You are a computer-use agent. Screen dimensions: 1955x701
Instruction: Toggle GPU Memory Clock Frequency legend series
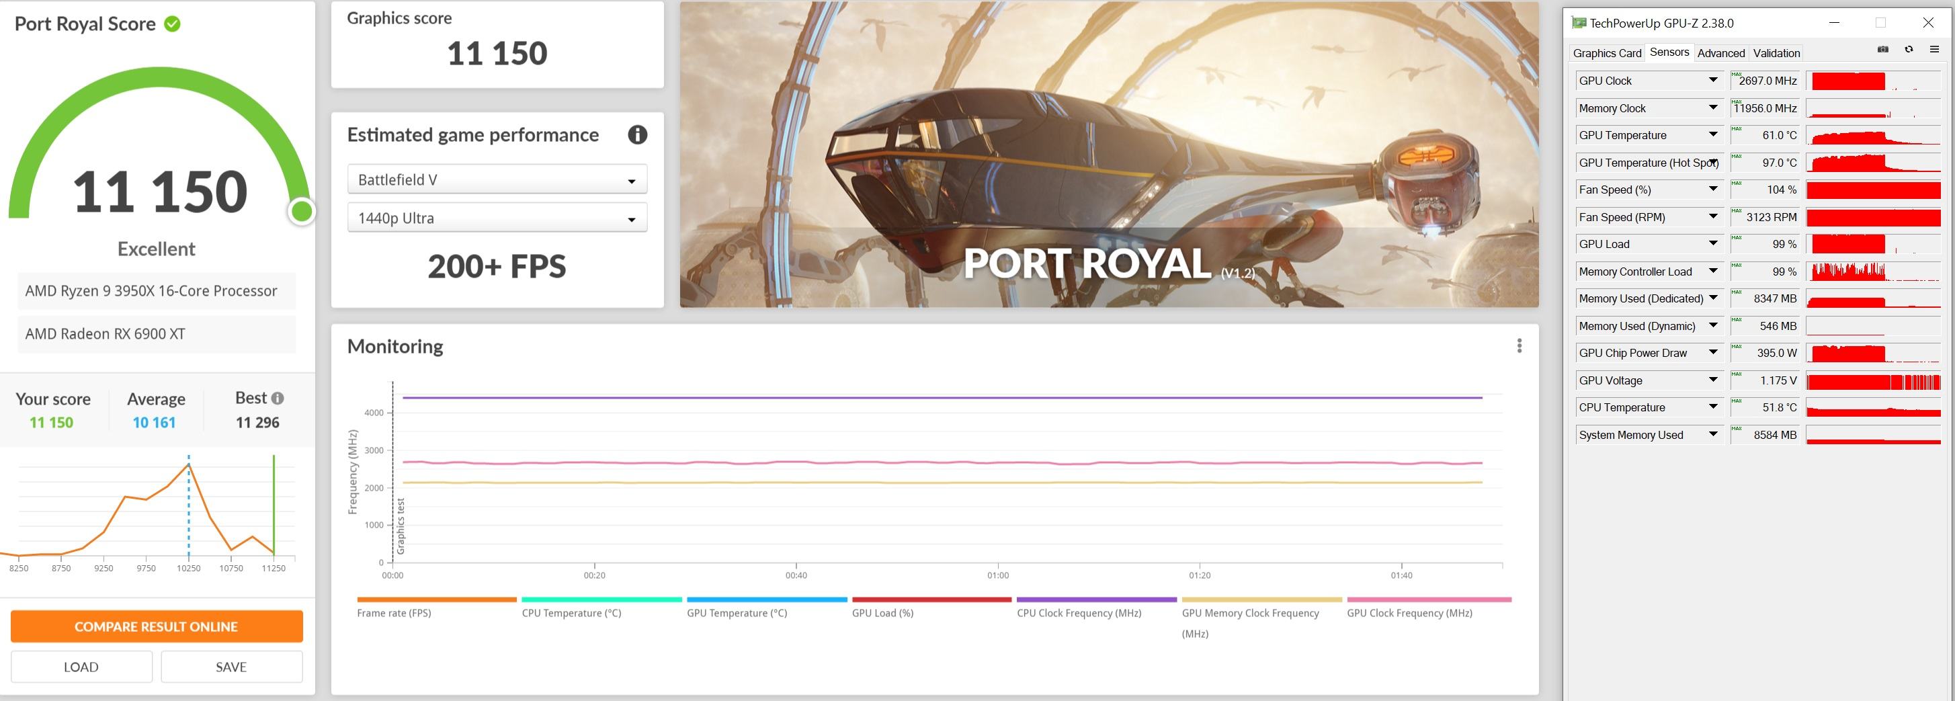click(1262, 618)
